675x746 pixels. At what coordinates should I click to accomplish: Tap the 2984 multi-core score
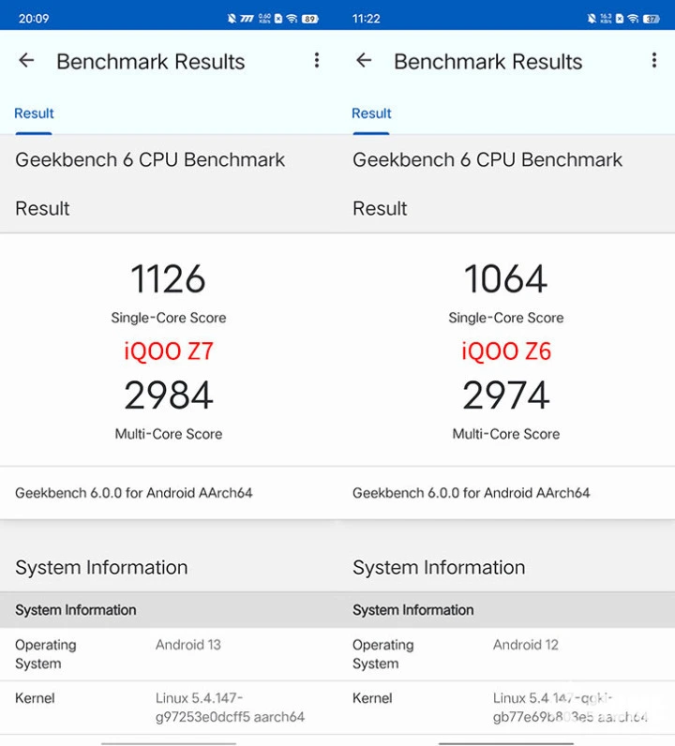tap(169, 395)
